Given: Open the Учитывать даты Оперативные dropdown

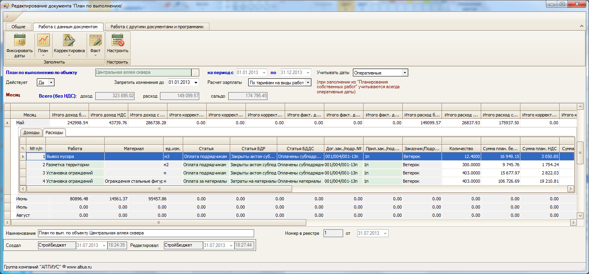Looking at the screenshot, I should tap(405, 73).
